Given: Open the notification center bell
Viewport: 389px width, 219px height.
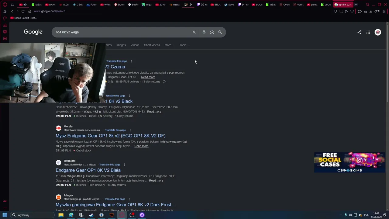Looking at the screenshot, I should [384, 215].
